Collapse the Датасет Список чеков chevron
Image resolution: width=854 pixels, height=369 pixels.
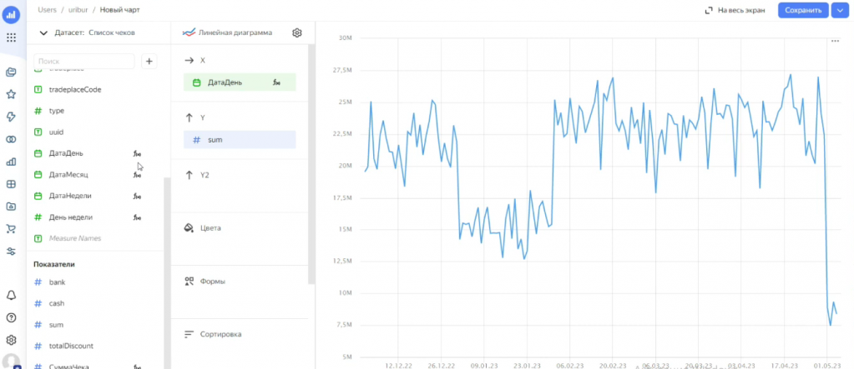click(x=43, y=33)
